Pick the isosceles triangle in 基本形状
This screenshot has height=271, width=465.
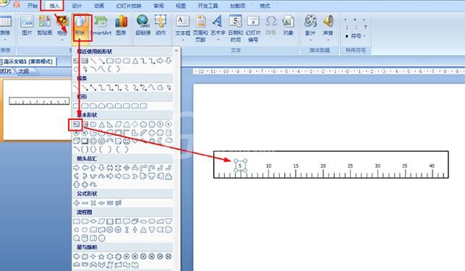[101, 124]
